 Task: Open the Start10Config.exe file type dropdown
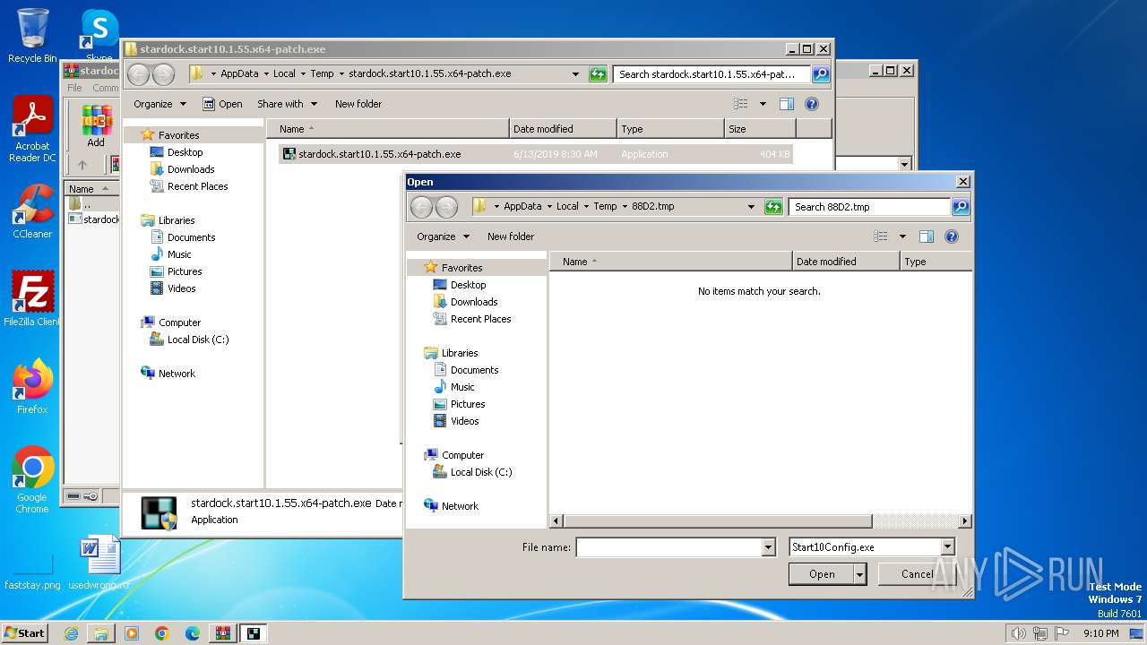(948, 547)
